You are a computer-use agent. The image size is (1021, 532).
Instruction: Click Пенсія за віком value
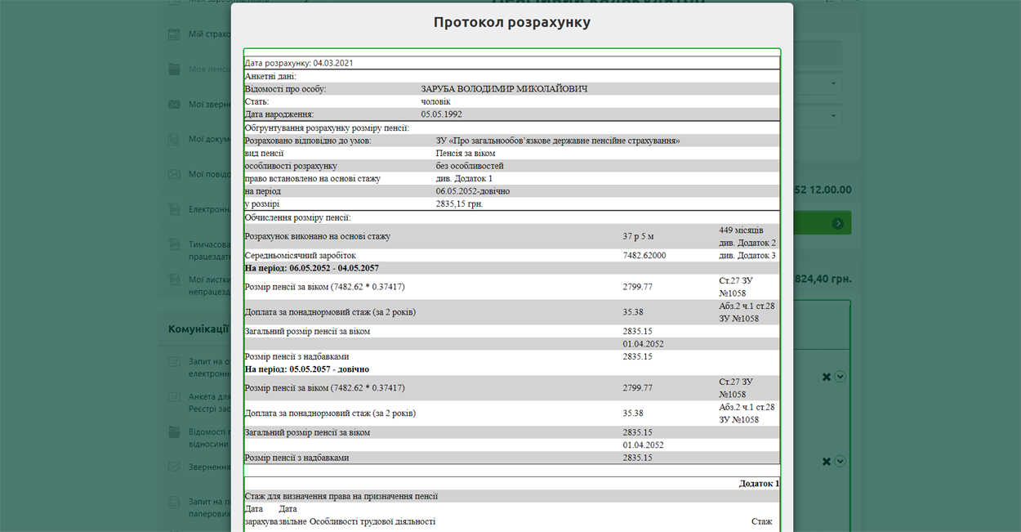[x=466, y=153]
